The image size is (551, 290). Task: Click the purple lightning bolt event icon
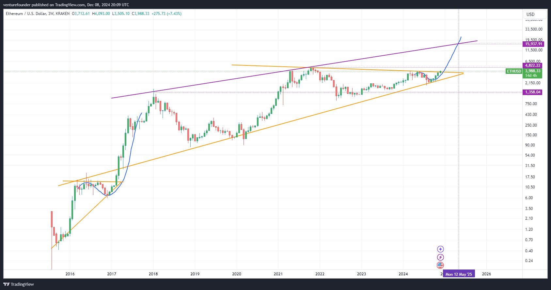(x=440, y=257)
